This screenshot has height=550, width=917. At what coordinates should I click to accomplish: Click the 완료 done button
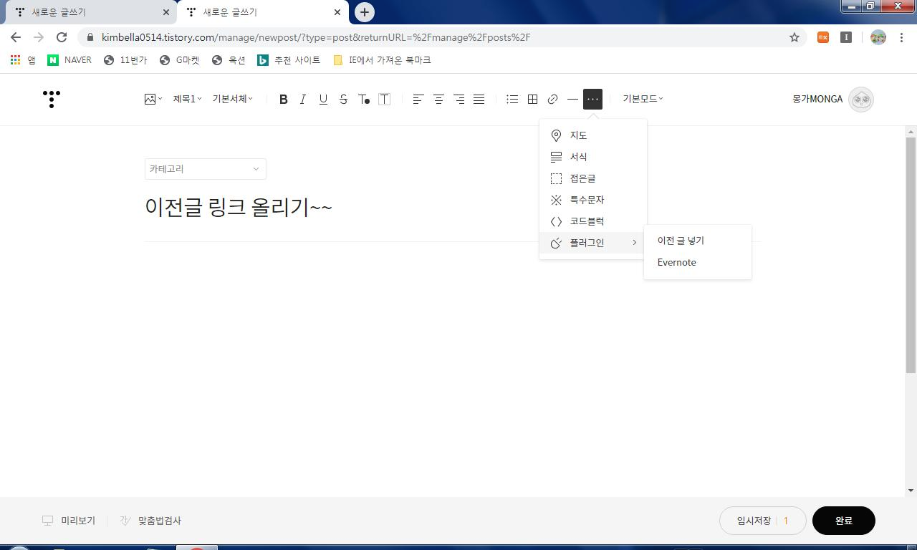pos(843,521)
